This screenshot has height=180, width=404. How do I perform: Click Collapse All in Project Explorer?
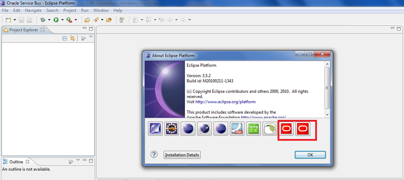[65, 38]
